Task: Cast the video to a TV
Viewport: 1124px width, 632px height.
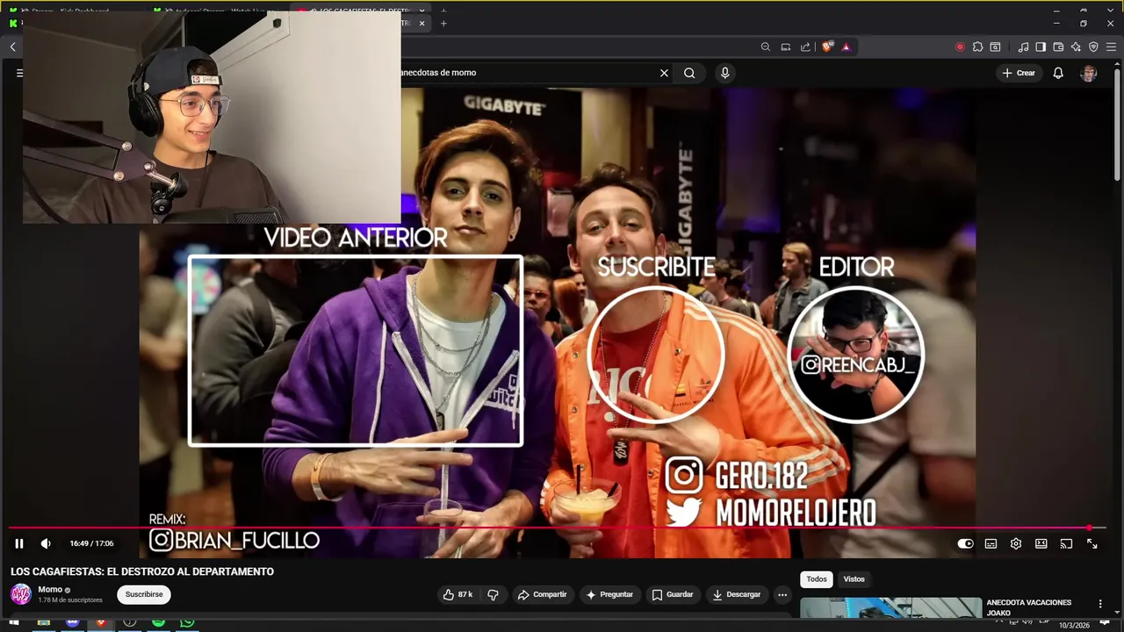Action: click(x=1066, y=543)
